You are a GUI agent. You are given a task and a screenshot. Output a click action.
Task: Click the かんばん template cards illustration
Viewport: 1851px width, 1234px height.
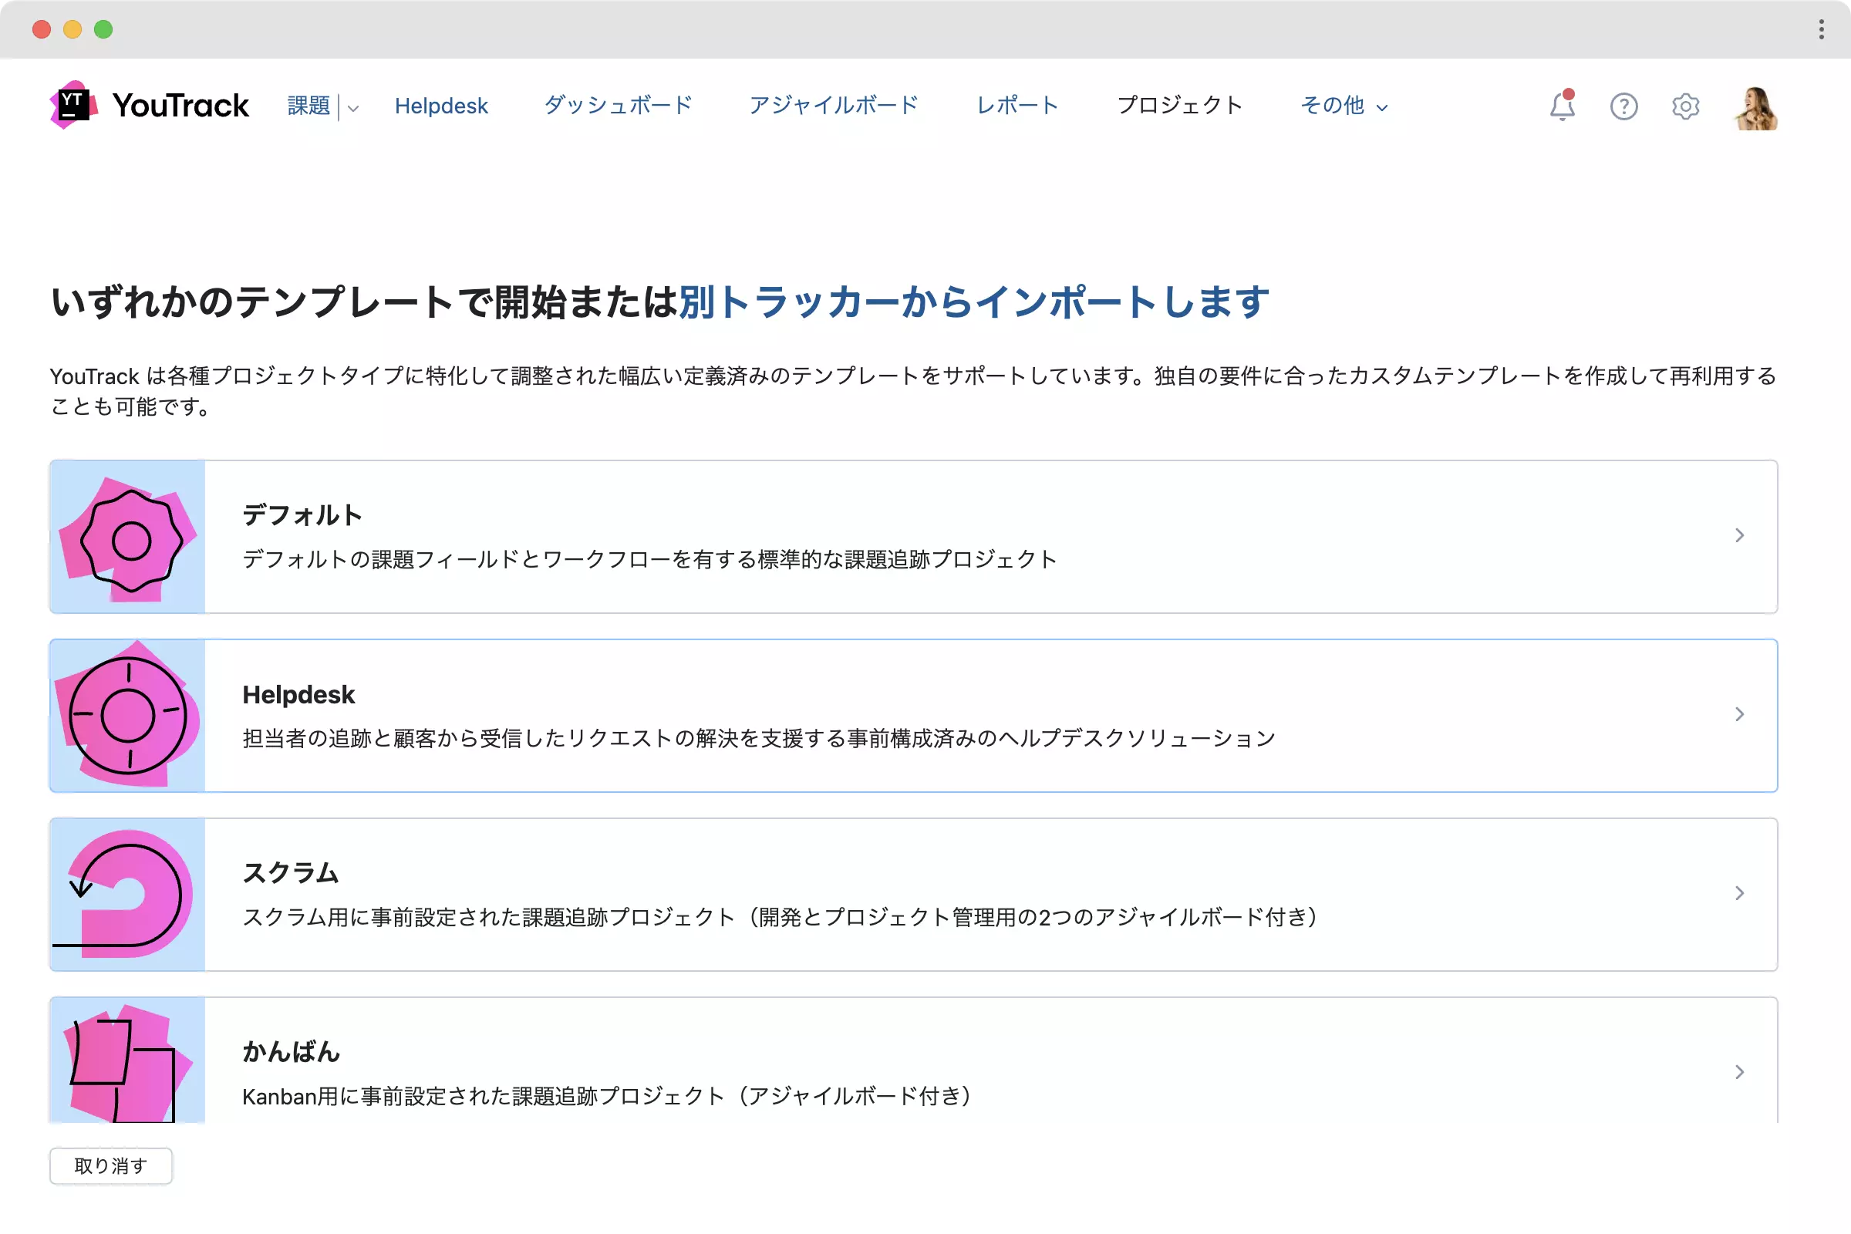(128, 1061)
